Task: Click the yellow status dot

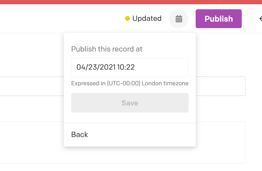Action: point(127,19)
